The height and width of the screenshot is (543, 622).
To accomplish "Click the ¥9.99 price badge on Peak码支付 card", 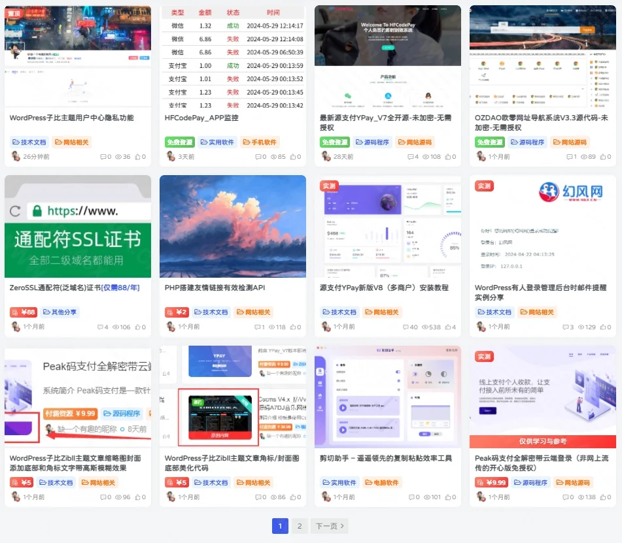I will coord(492,483).
